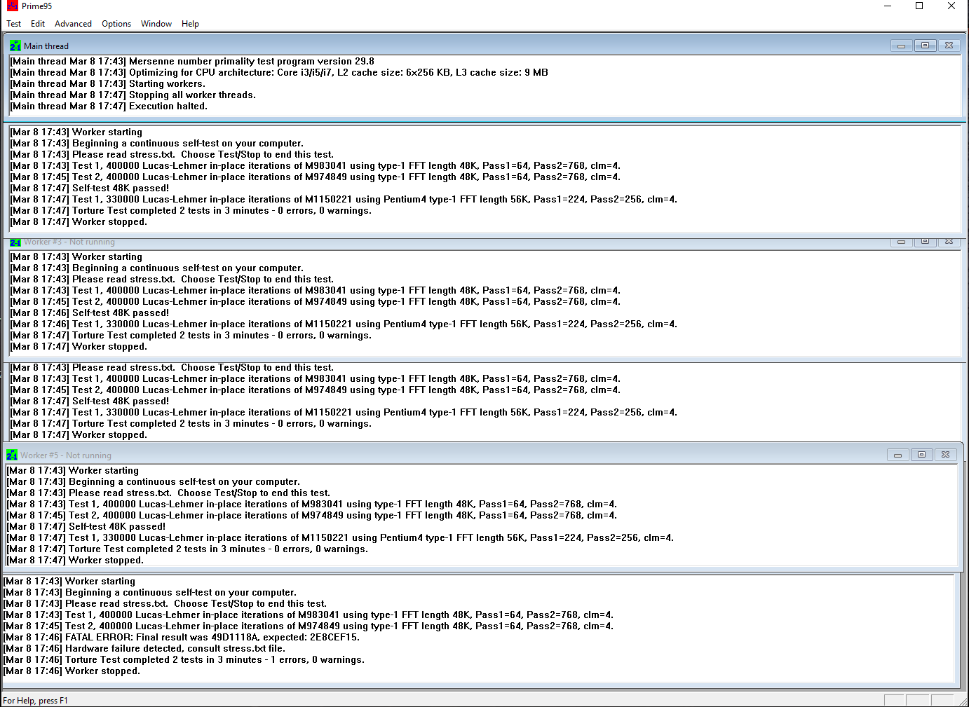Click the 'Starting workers.' log line
Screen dimensions: 969x707
point(108,84)
